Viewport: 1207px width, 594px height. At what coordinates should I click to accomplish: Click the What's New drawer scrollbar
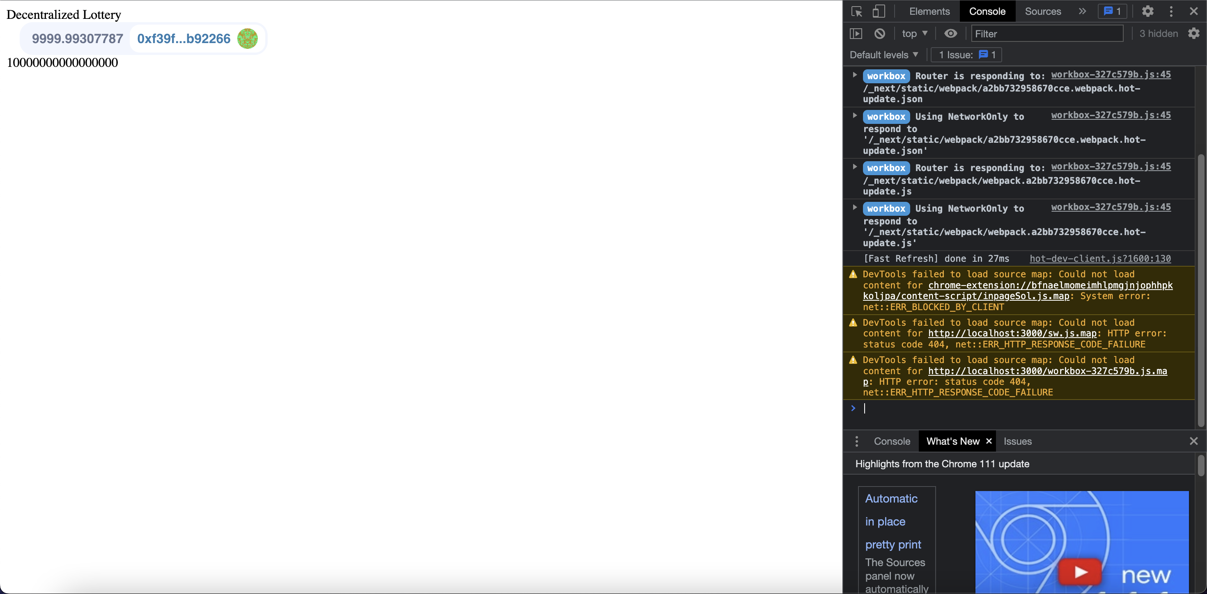click(x=1200, y=466)
